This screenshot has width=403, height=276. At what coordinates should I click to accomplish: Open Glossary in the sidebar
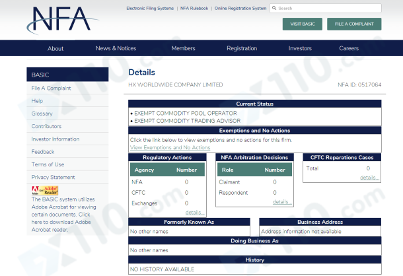pyautogui.click(x=67, y=114)
